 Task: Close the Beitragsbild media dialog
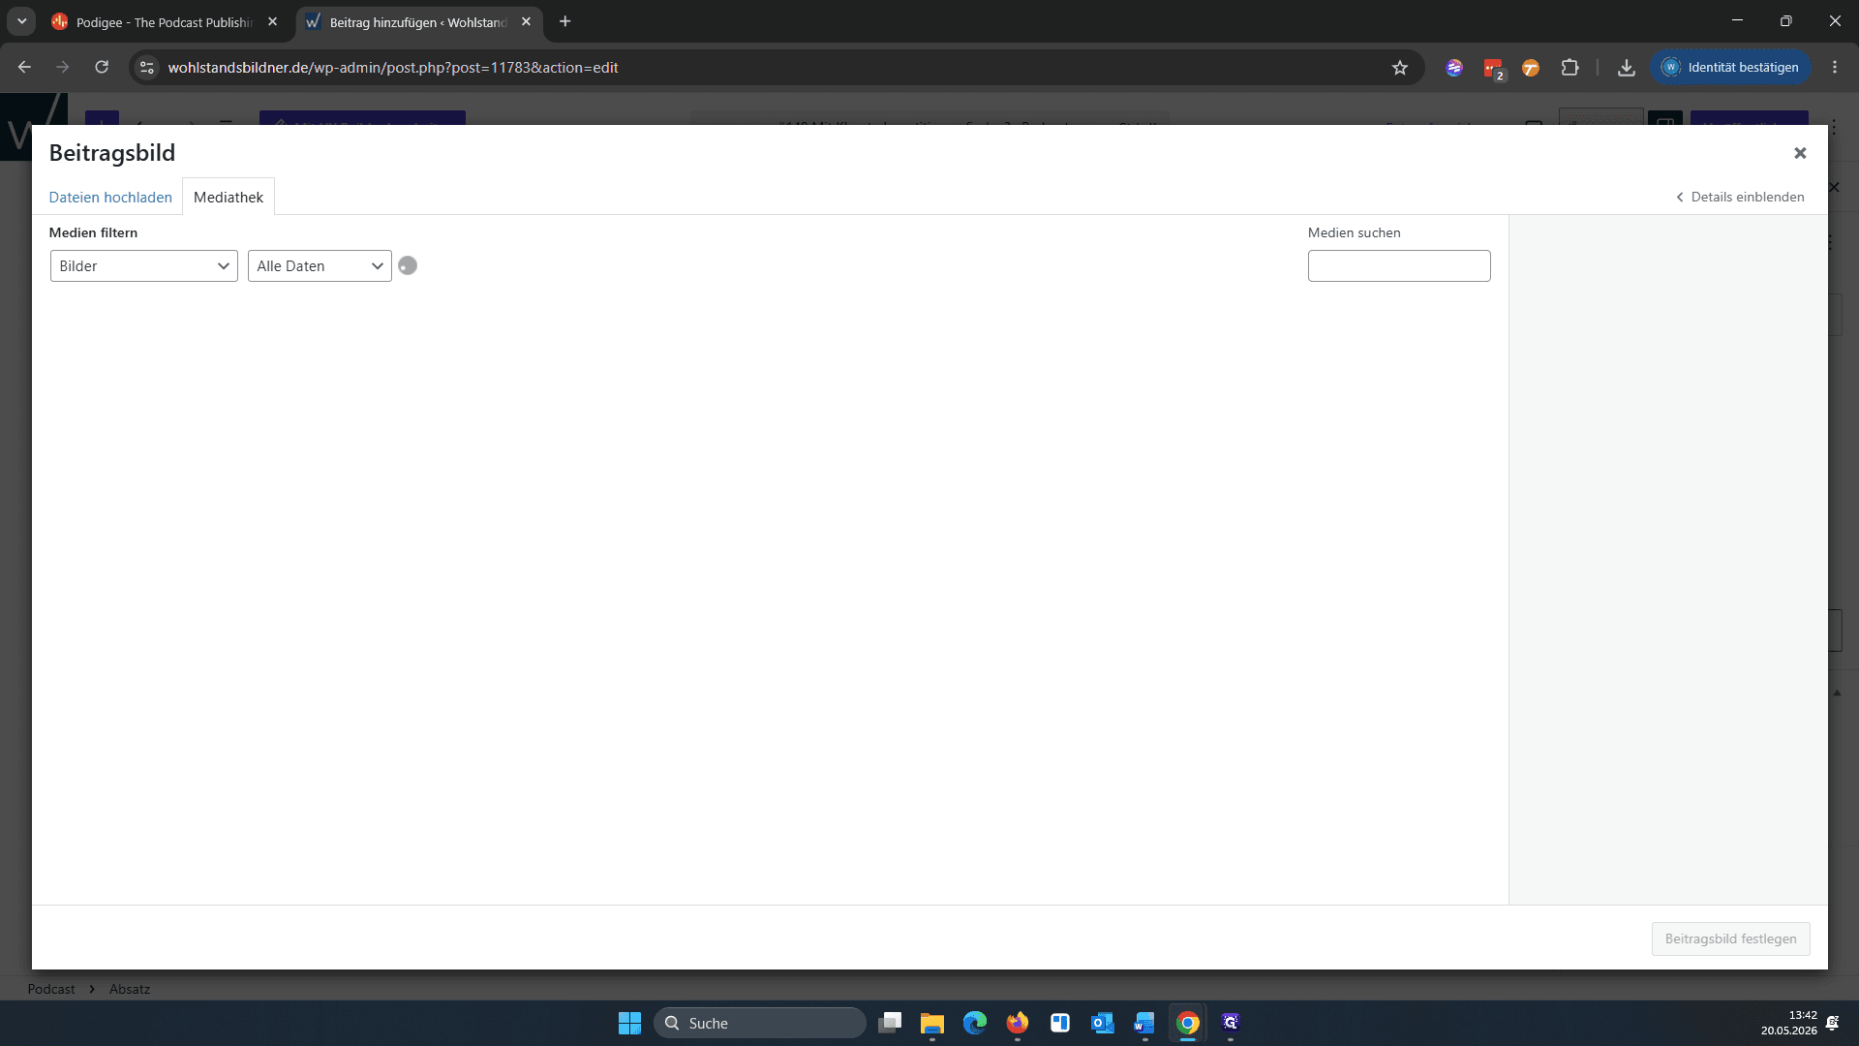point(1800,153)
